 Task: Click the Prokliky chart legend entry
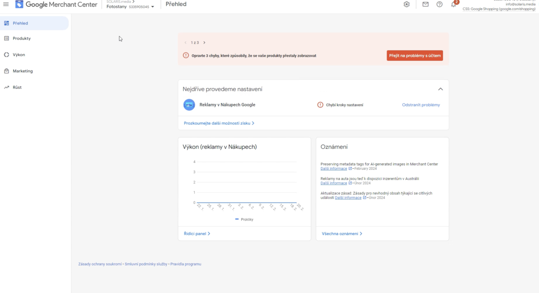tap(244, 219)
